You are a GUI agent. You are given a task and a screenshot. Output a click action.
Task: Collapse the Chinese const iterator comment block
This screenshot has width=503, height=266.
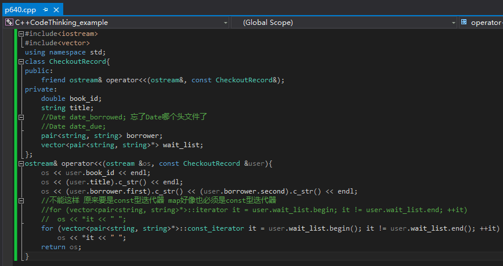pos(21,201)
